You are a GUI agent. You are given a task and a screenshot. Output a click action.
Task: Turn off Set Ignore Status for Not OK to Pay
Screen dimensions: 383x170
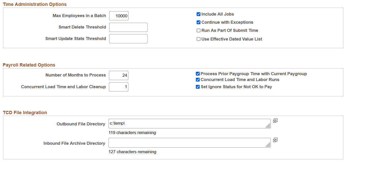pyautogui.click(x=198, y=87)
